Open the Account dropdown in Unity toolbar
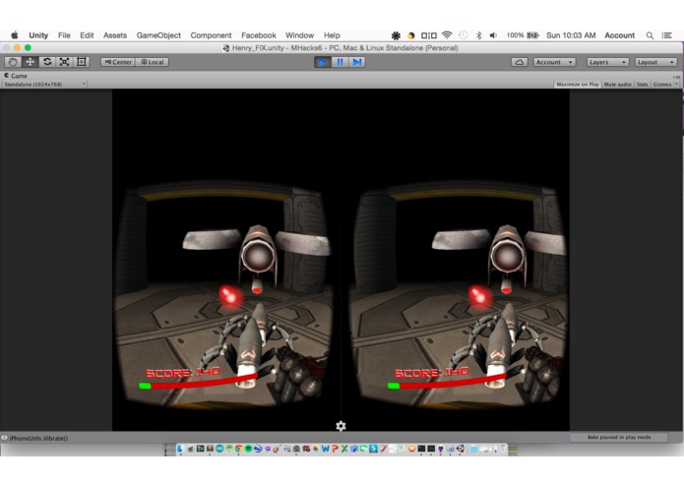The image size is (684, 486). pos(554,62)
